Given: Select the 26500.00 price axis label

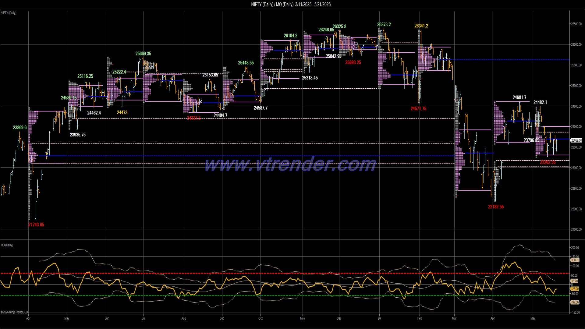Looking at the screenshot, I should [x=576, y=24].
